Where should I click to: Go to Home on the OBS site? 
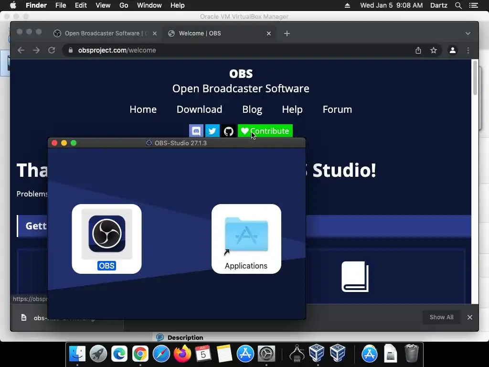143,109
